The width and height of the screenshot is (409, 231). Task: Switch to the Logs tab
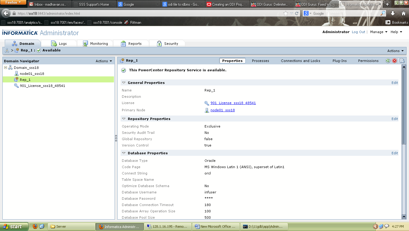pos(59,44)
